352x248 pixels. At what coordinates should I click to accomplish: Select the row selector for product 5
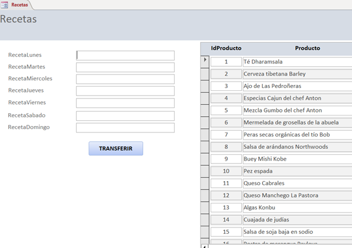point(205,110)
